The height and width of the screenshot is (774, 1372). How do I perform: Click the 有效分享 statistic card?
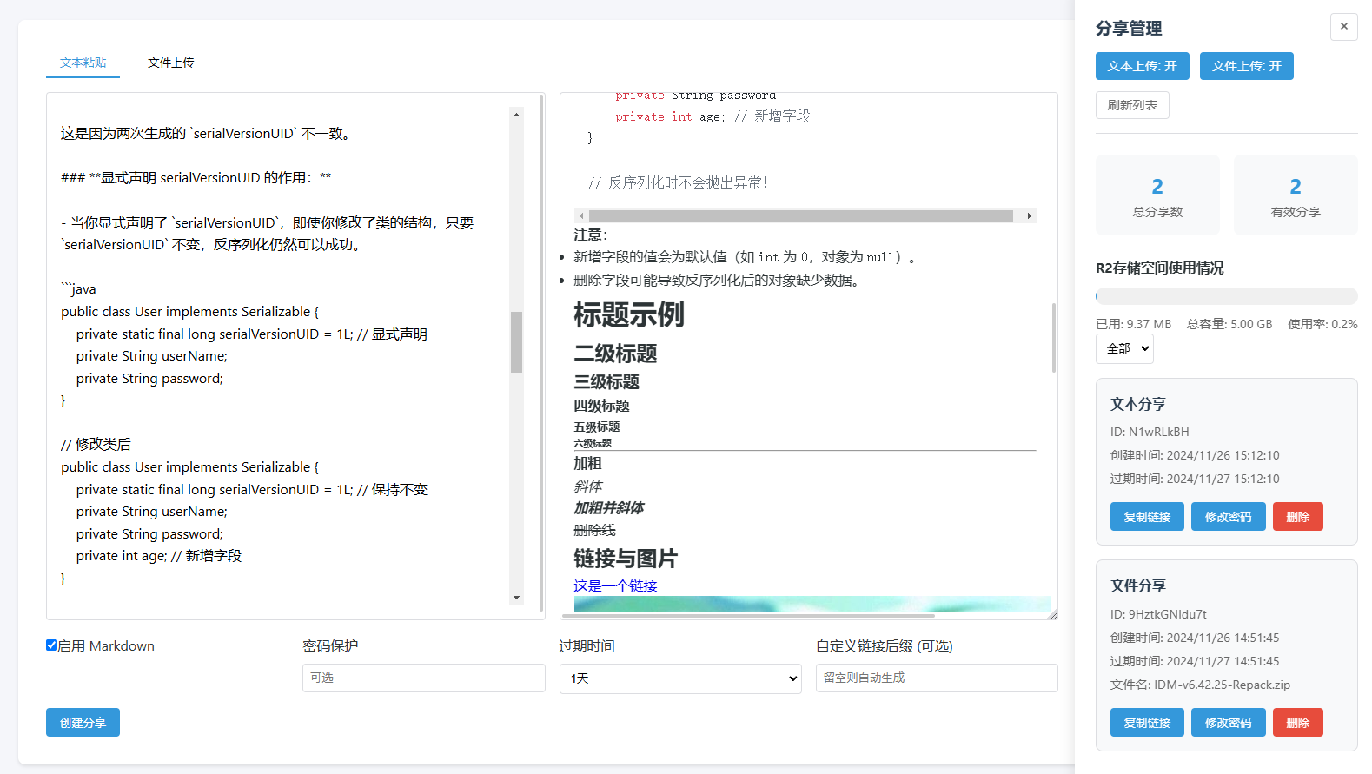click(x=1296, y=195)
